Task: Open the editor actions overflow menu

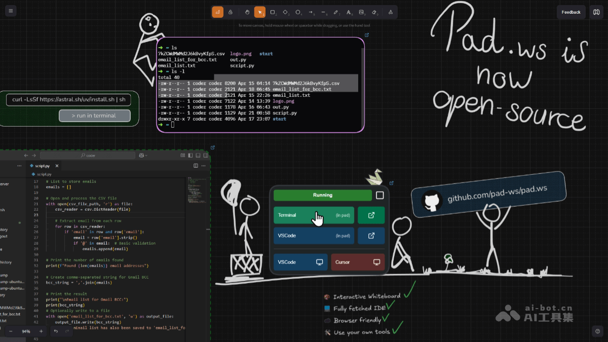Action: (x=203, y=166)
